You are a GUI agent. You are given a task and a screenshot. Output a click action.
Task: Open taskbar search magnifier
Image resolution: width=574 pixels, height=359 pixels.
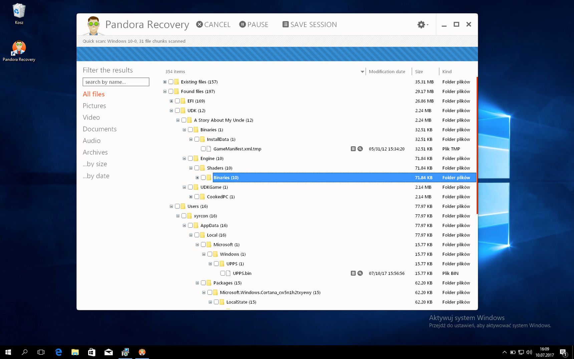click(24, 352)
